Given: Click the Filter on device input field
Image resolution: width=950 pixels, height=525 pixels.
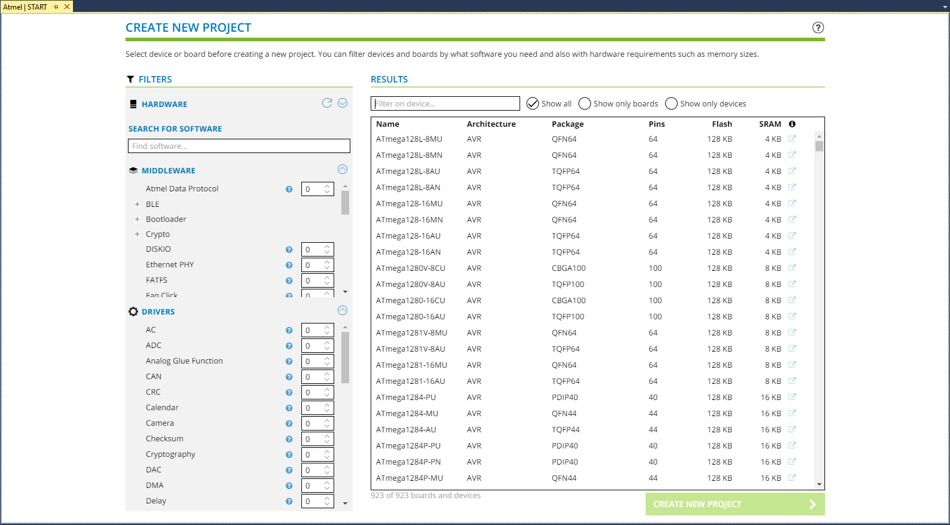Looking at the screenshot, I should [445, 103].
